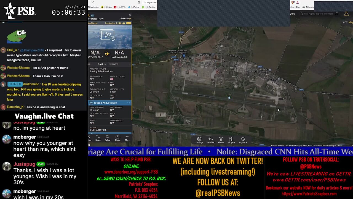Click the www.donorbox.org/support-PSB link

tap(131, 172)
